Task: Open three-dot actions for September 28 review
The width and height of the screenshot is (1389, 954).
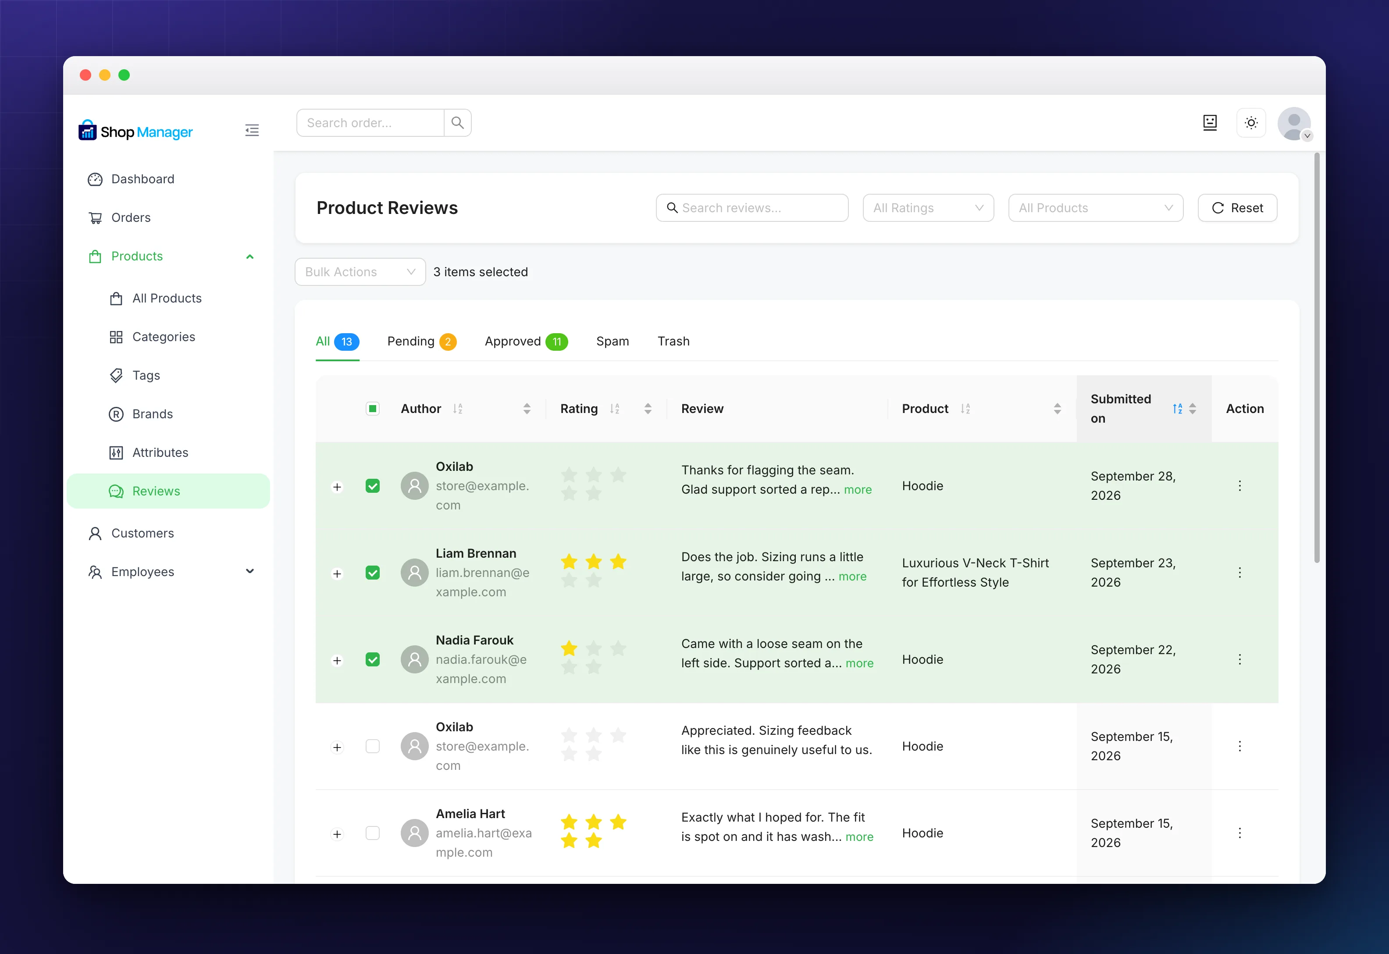Action: tap(1239, 486)
